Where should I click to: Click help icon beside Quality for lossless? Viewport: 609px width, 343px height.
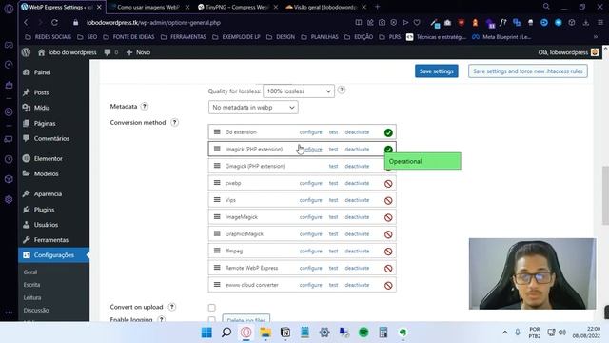[x=341, y=90]
